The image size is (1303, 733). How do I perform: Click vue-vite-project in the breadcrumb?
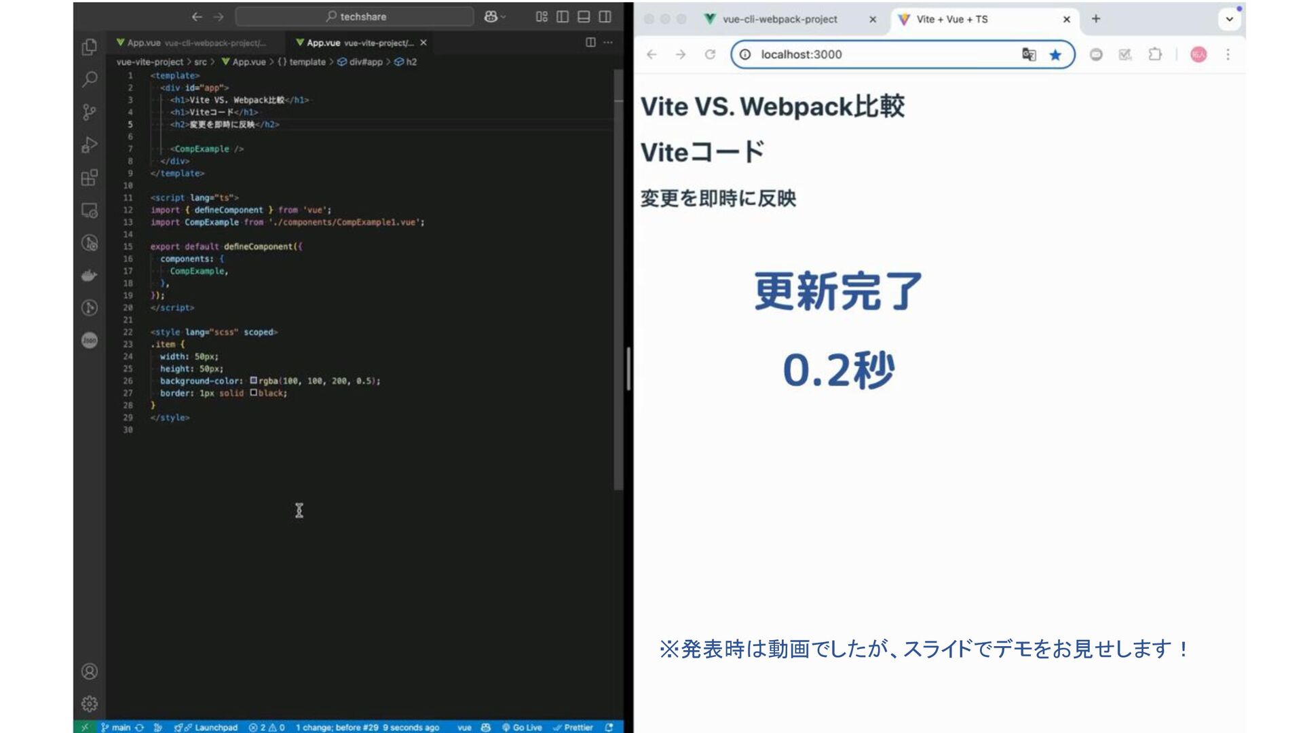149,62
